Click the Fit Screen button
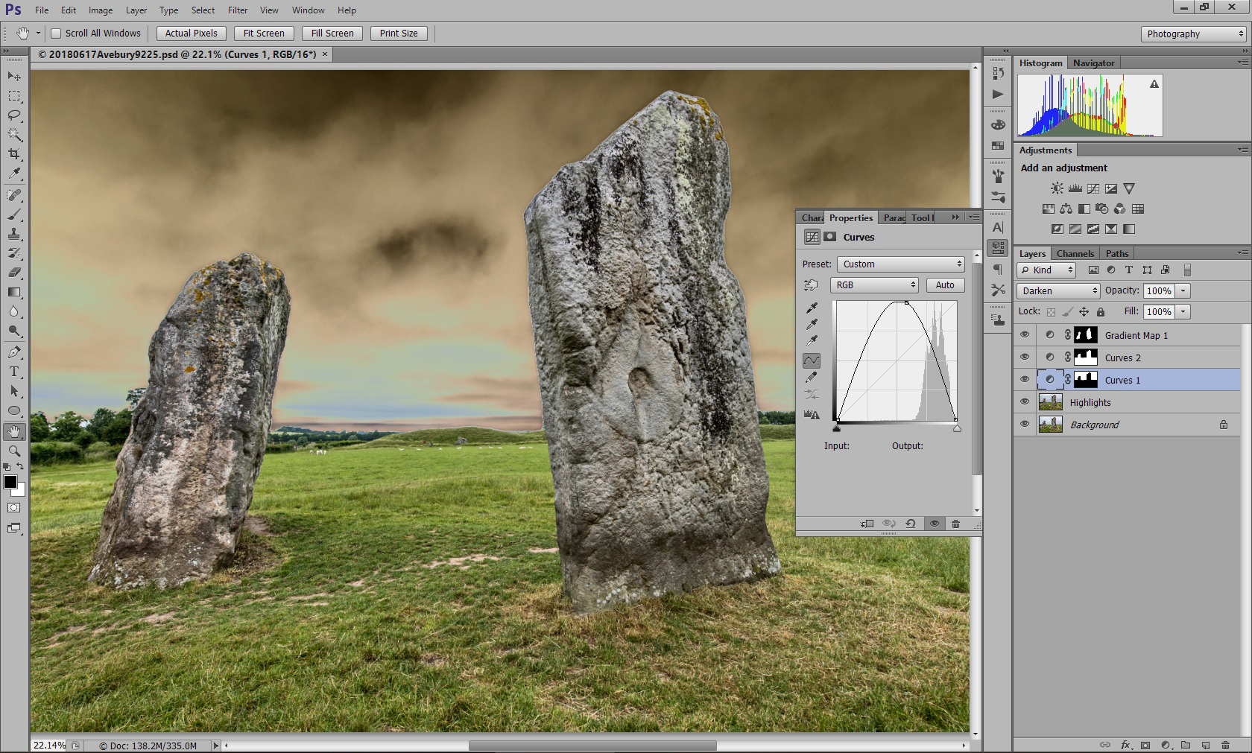Image resolution: width=1252 pixels, height=753 pixels. [264, 34]
